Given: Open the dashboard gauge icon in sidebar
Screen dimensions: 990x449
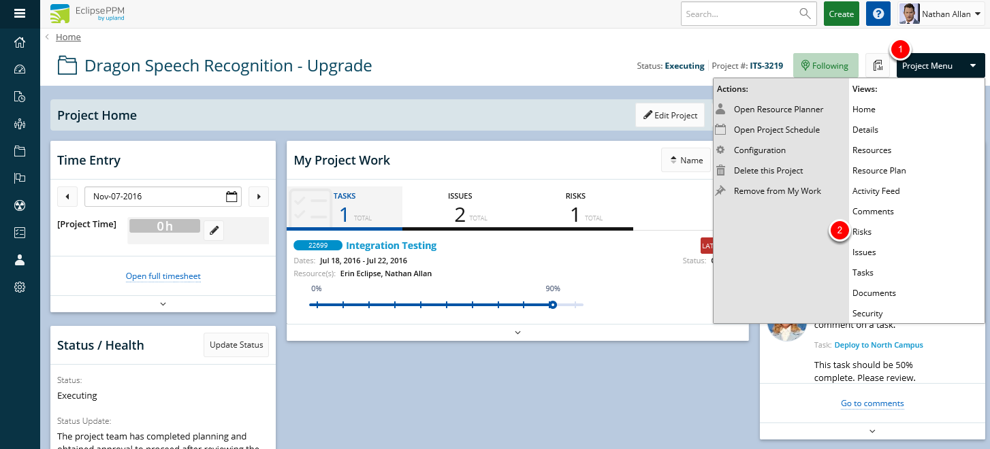Looking at the screenshot, I should [x=20, y=69].
